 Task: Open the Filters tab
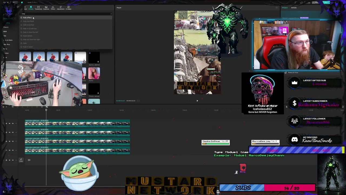(53, 8)
